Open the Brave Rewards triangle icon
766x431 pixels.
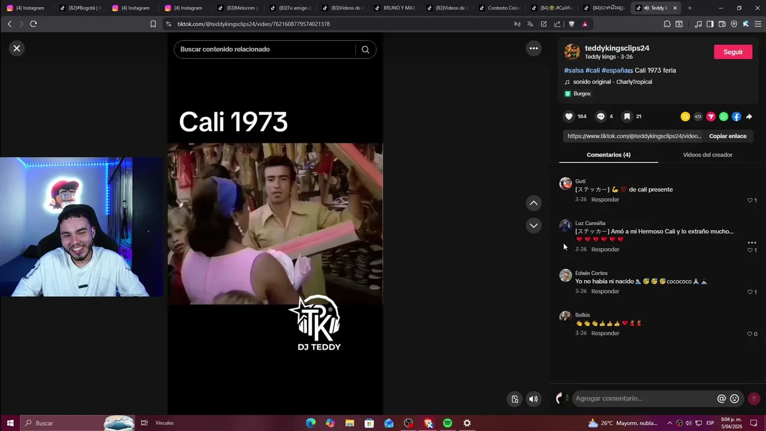pos(585,24)
